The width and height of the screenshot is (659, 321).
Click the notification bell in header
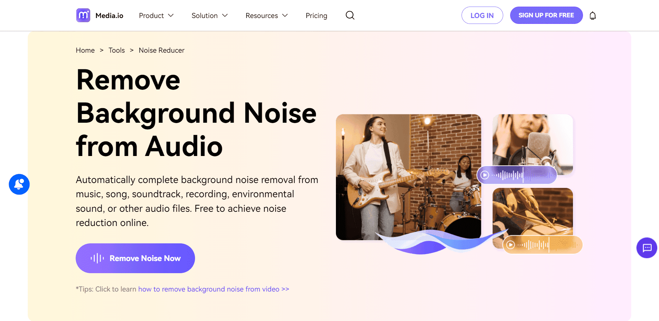[x=592, y=16]
